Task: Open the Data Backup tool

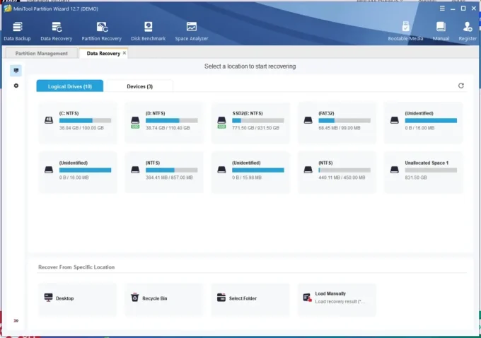Action: point(16,30)
